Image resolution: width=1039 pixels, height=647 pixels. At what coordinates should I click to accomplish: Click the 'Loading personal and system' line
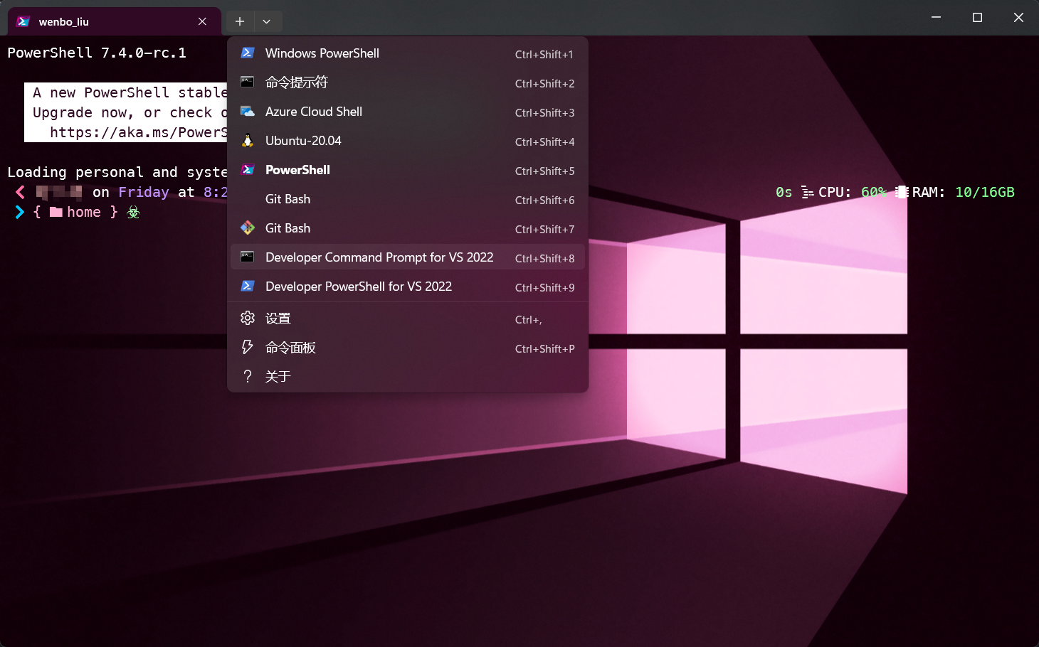[x=117, y=172]
